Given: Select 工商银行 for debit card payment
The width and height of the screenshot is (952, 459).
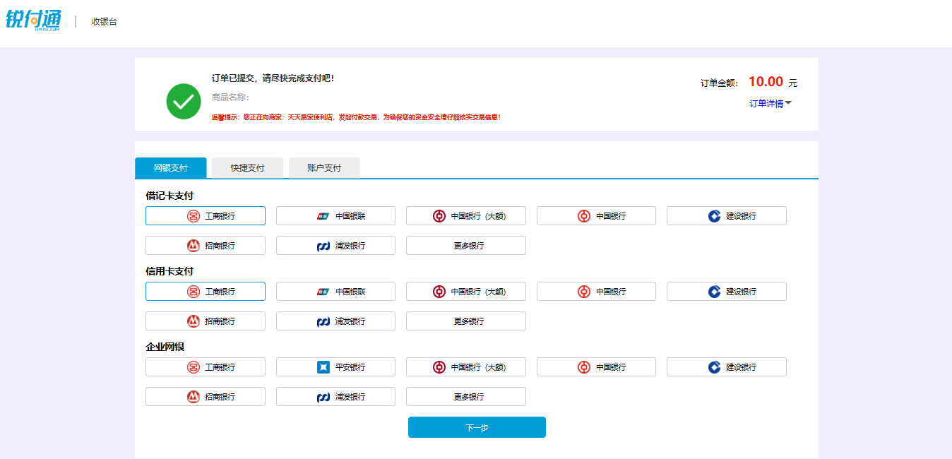Looking at the screenshot, I should (x=206, y=216).
